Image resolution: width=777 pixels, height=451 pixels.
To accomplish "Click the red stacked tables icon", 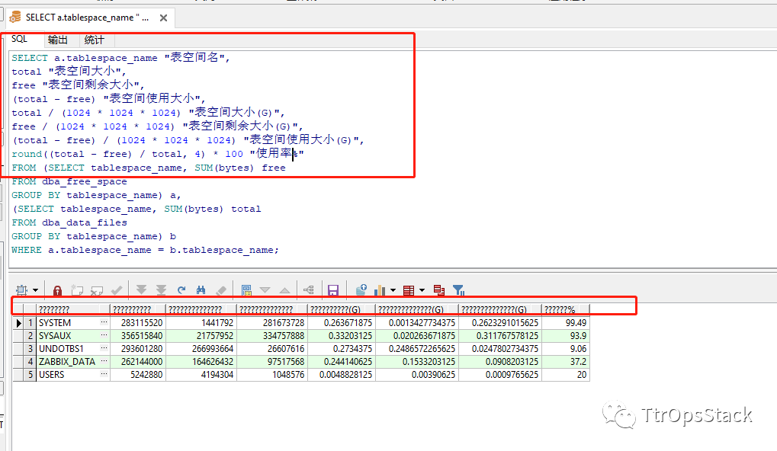I will (438, 290).
